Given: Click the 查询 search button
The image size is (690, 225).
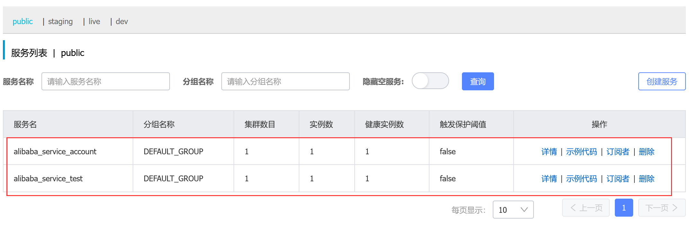Looking at the screenshot, I should click(478, 81).
